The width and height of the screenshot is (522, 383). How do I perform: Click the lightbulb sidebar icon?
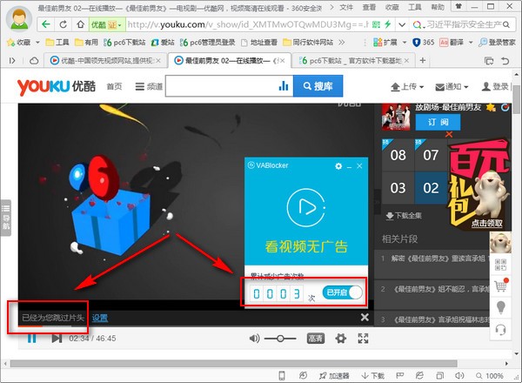501,307
